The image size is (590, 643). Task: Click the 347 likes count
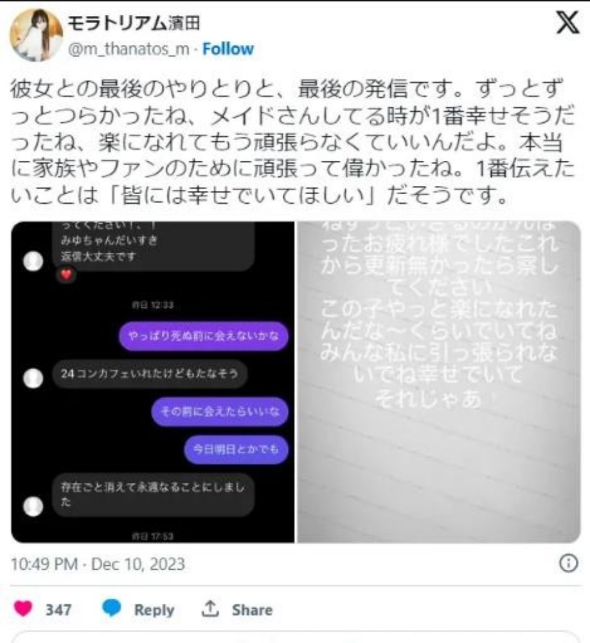point(58,610)
